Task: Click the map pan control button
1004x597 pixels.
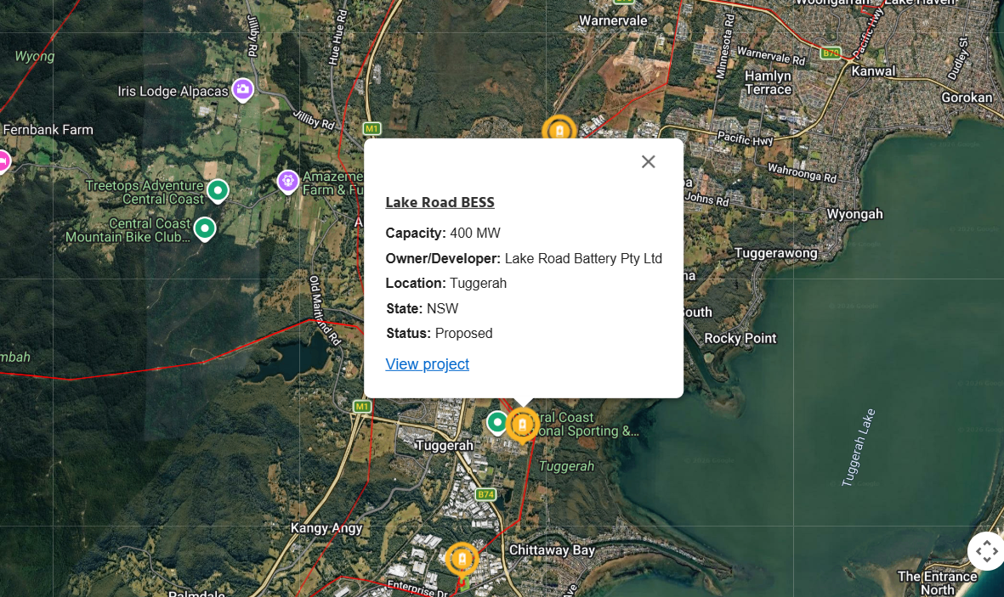Action: click(986, 551)
